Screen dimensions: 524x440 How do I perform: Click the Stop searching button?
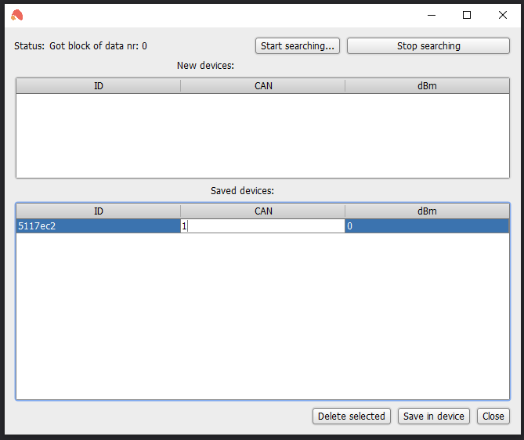(428, 45)
